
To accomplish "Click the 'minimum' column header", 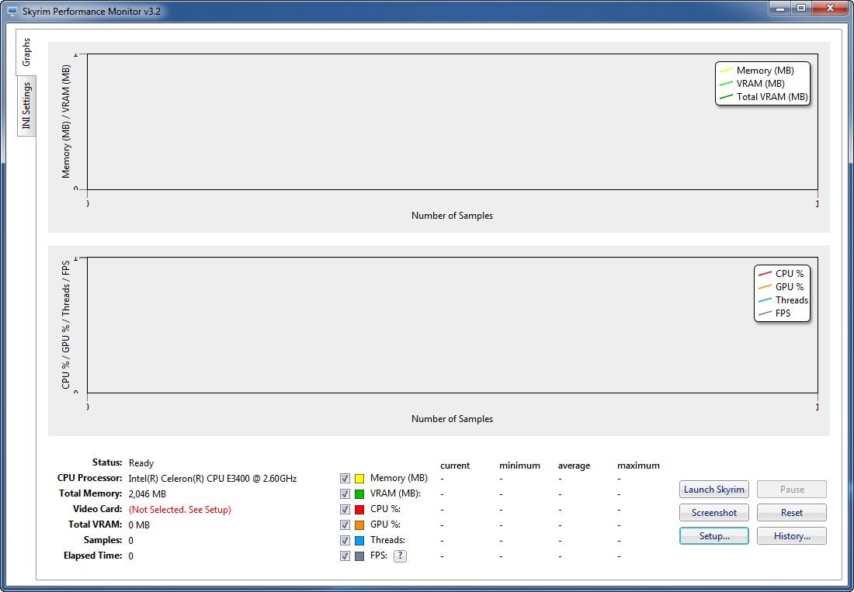I will click(519, 466).
